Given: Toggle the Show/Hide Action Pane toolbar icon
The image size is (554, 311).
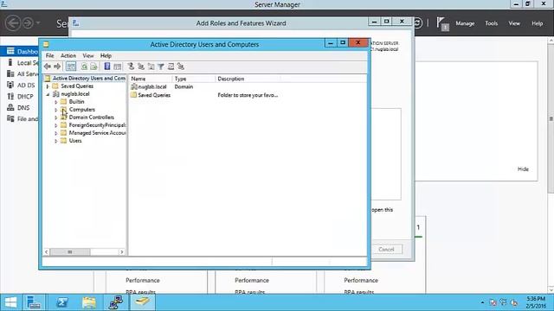Looking at the screenshot, I should point(118,67).
